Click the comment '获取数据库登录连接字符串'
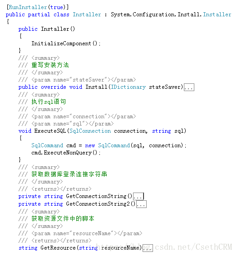 tap(69, 174)
